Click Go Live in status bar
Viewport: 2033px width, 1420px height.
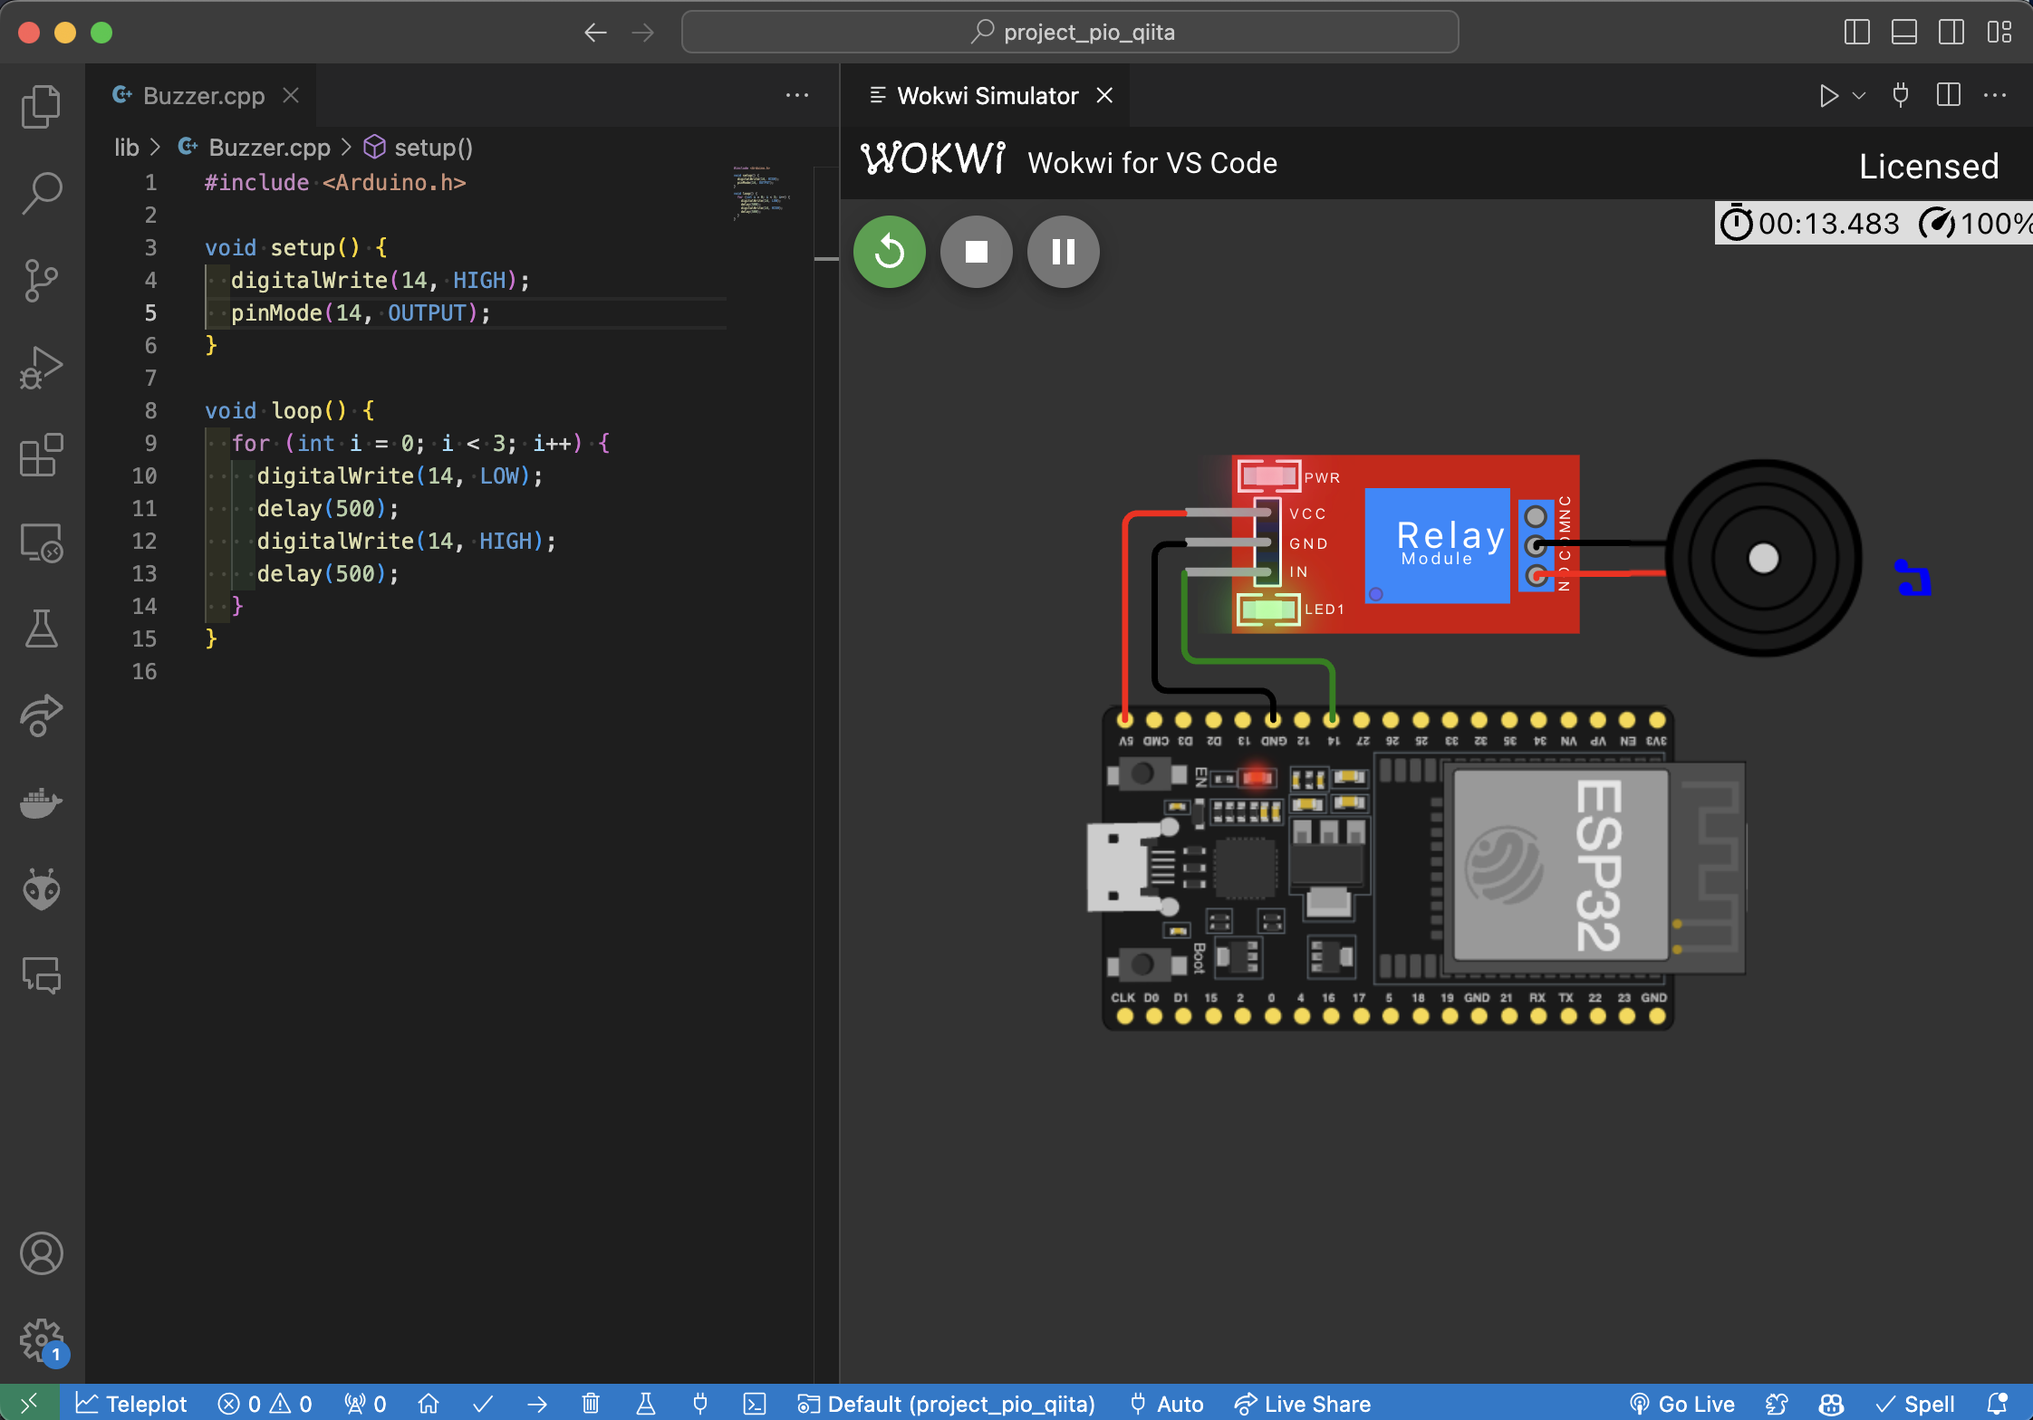point(1681,1403)
